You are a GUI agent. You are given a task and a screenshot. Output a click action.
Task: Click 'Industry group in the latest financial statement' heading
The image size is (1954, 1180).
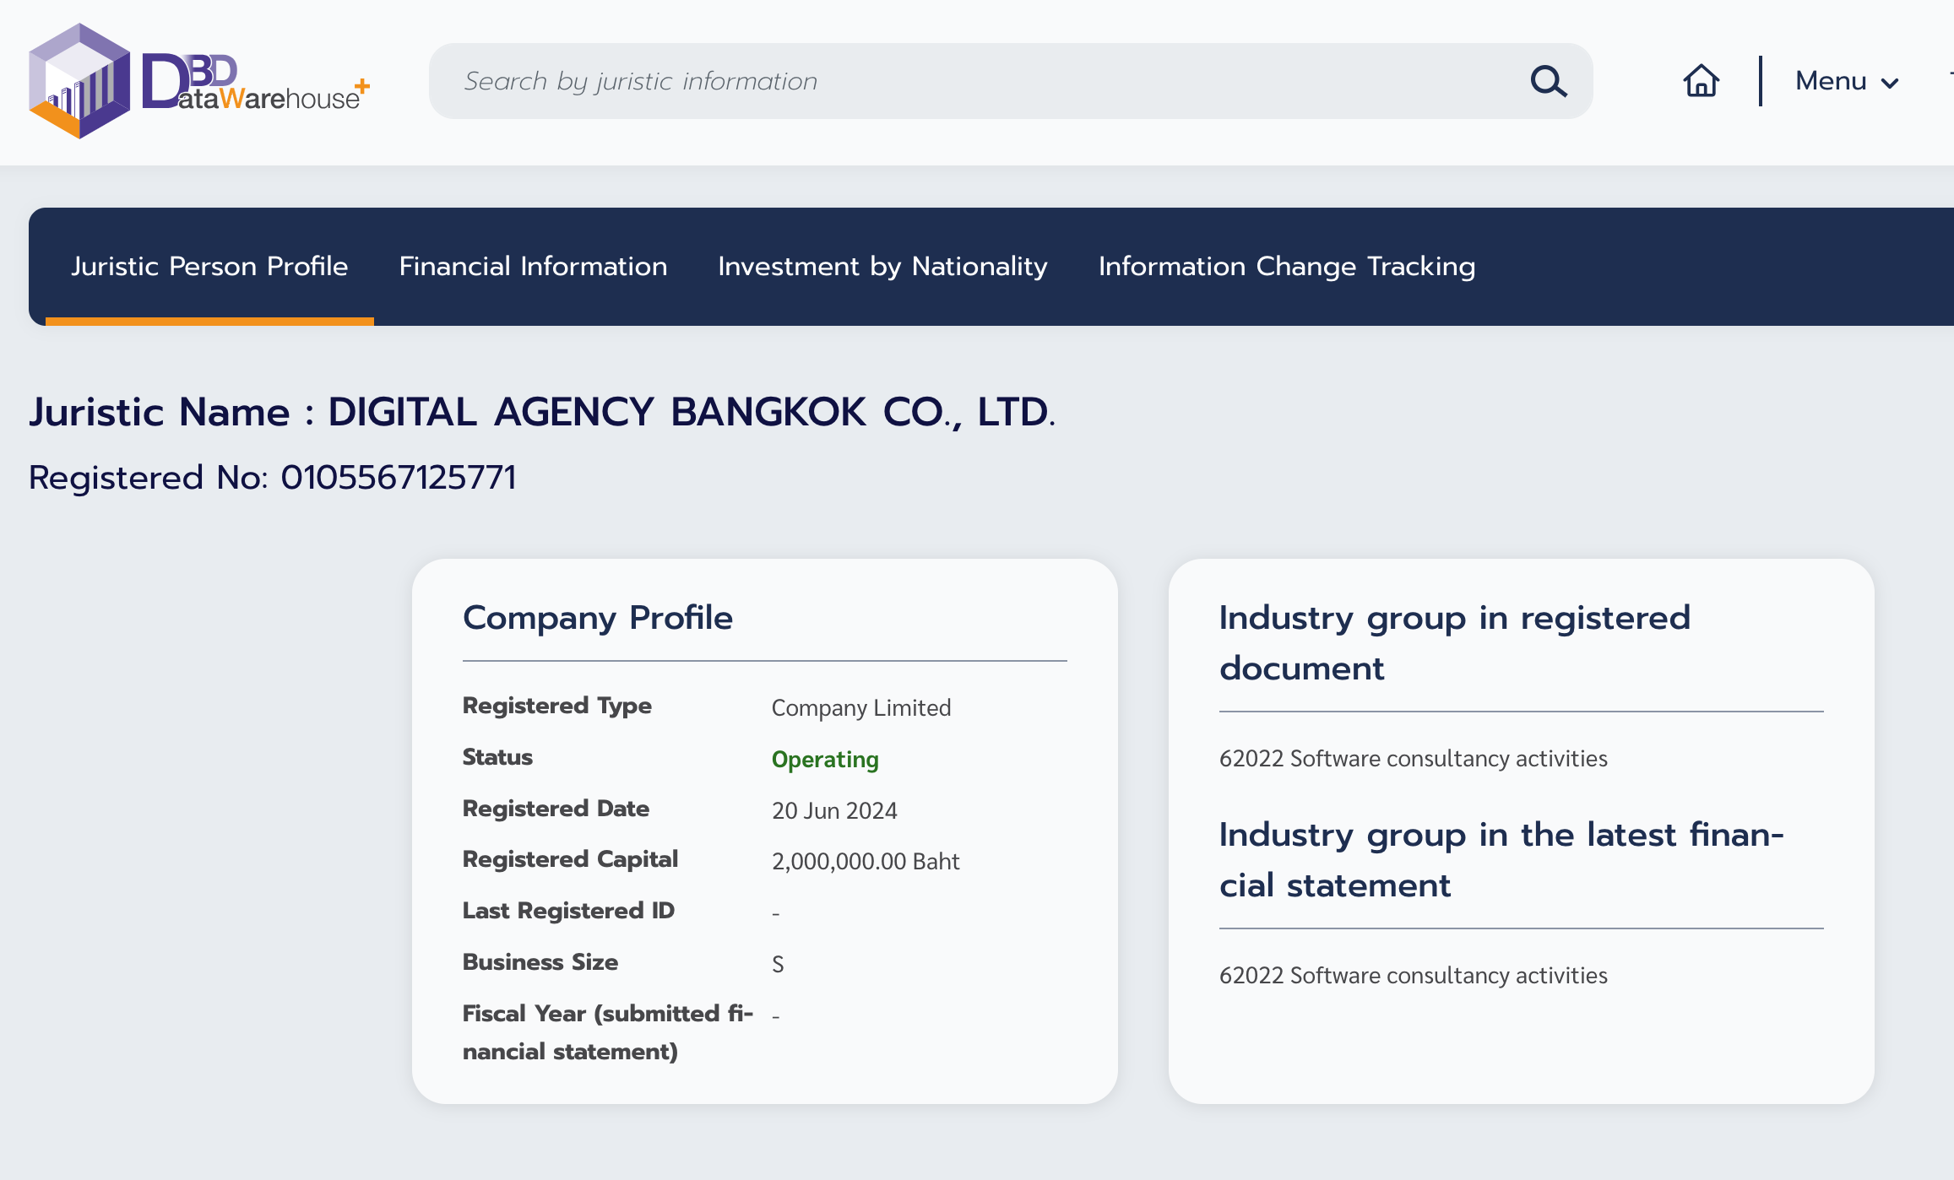click(1501, 860)
